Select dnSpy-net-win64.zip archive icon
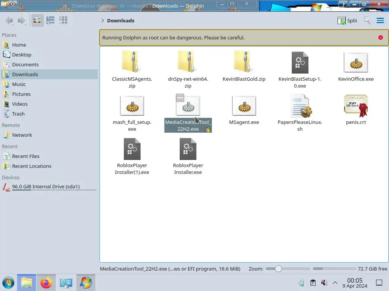The width and height of the screenshot is (389, 291). [188, 62]
